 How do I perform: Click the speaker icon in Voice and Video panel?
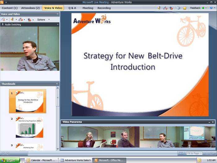(x=12, y=19)
